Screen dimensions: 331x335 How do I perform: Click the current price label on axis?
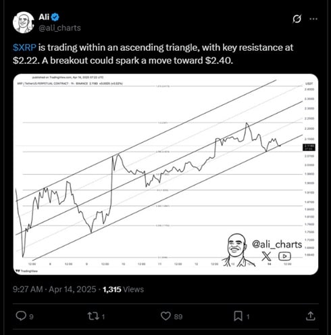(x=309, y=148)
